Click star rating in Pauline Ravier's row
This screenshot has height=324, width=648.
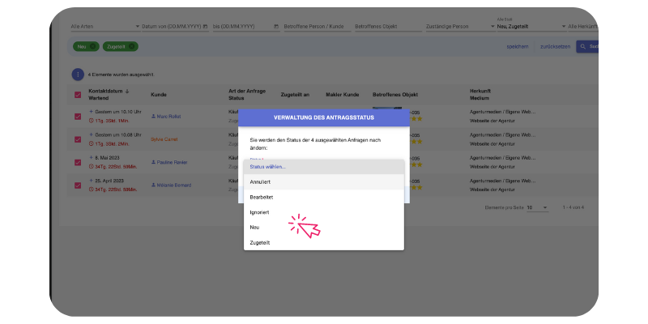pyautogui.click(x=416, y=164)
